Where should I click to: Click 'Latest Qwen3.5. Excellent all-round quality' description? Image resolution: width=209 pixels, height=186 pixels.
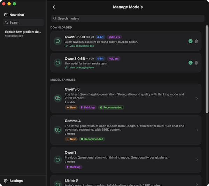click(x=101, y=42)
